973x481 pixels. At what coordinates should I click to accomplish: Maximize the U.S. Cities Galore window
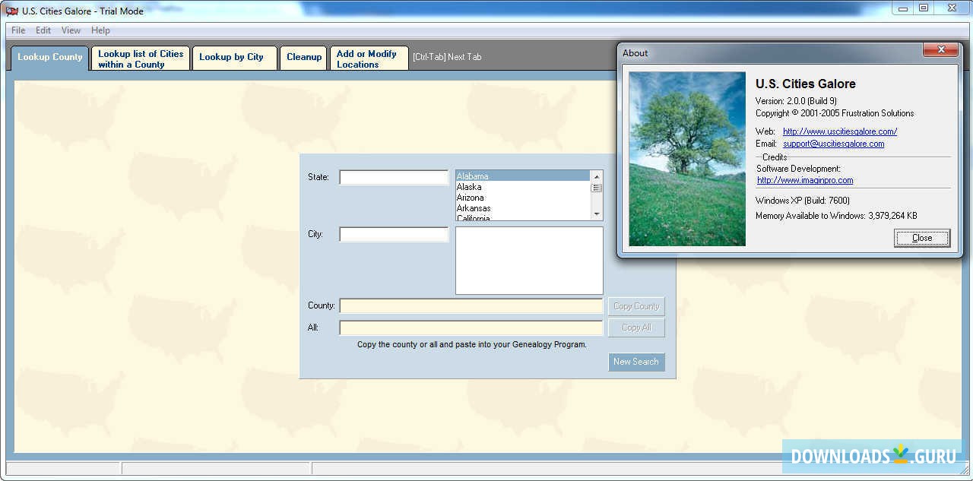point(924,8)
